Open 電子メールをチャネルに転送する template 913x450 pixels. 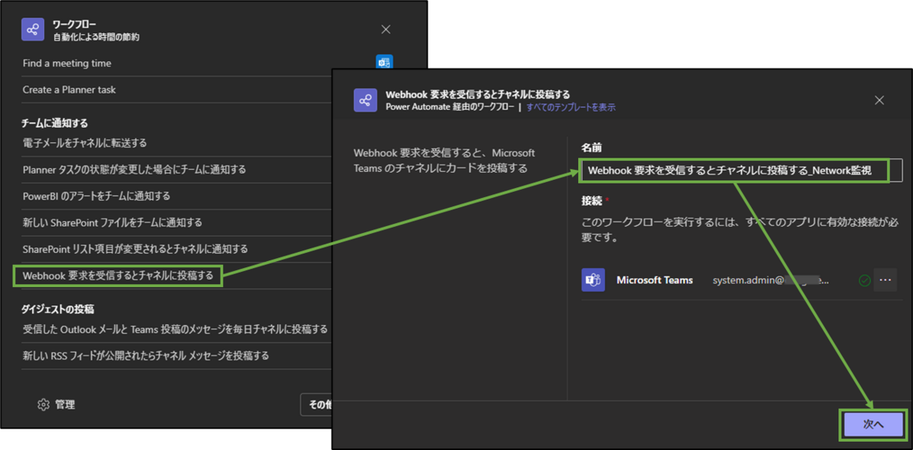point(84,143)
